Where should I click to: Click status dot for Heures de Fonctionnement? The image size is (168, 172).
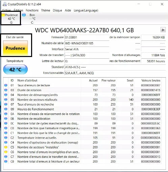point(6,109)
